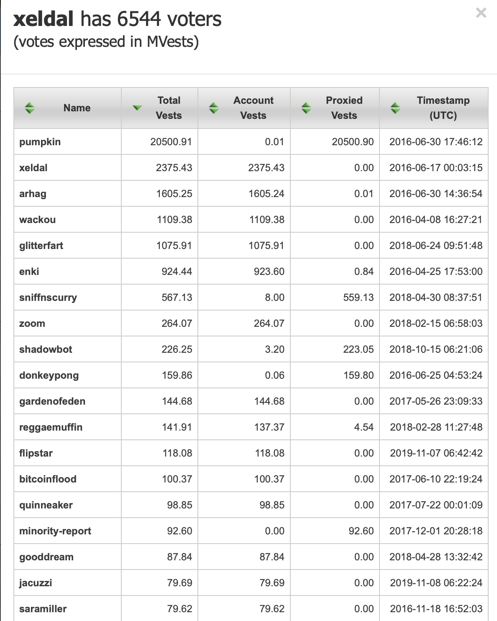Open voter quinneaker
This screenshot has height=621, width=497.
click(x=46, y=505)
